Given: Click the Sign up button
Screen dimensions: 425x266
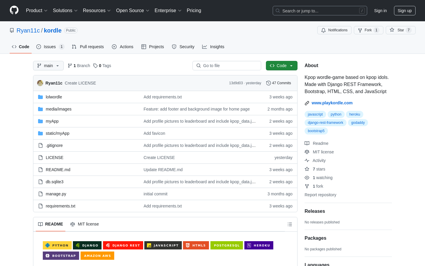Looking at the screenshot, I should click(x=405, y=11).
